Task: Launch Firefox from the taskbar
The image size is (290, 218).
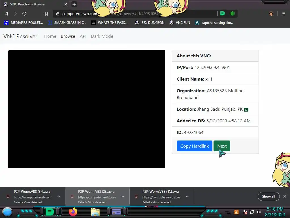Action: pyautogui.click(x=73, y=212)
